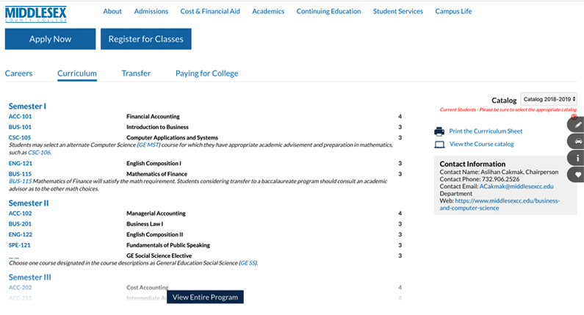Image resolution: width=584 pixels, height=315 pixels.
Task: Click the Computer Applications and Systems title
Action: [x=172, y=138]
